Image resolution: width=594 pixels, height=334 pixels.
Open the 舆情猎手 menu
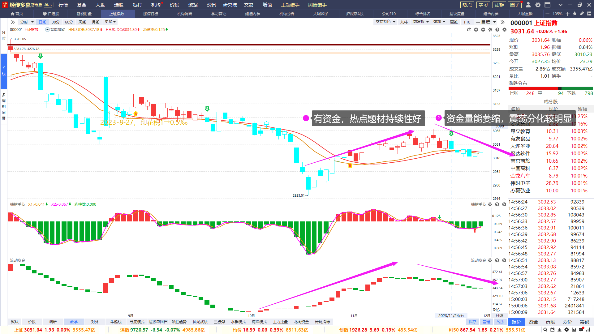[x=317, y=5]
